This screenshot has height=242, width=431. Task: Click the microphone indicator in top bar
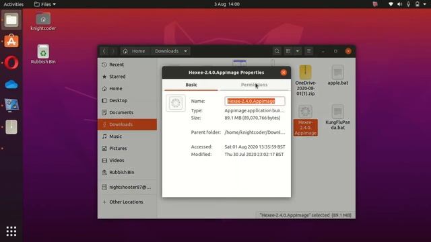(x=409, y=4)
